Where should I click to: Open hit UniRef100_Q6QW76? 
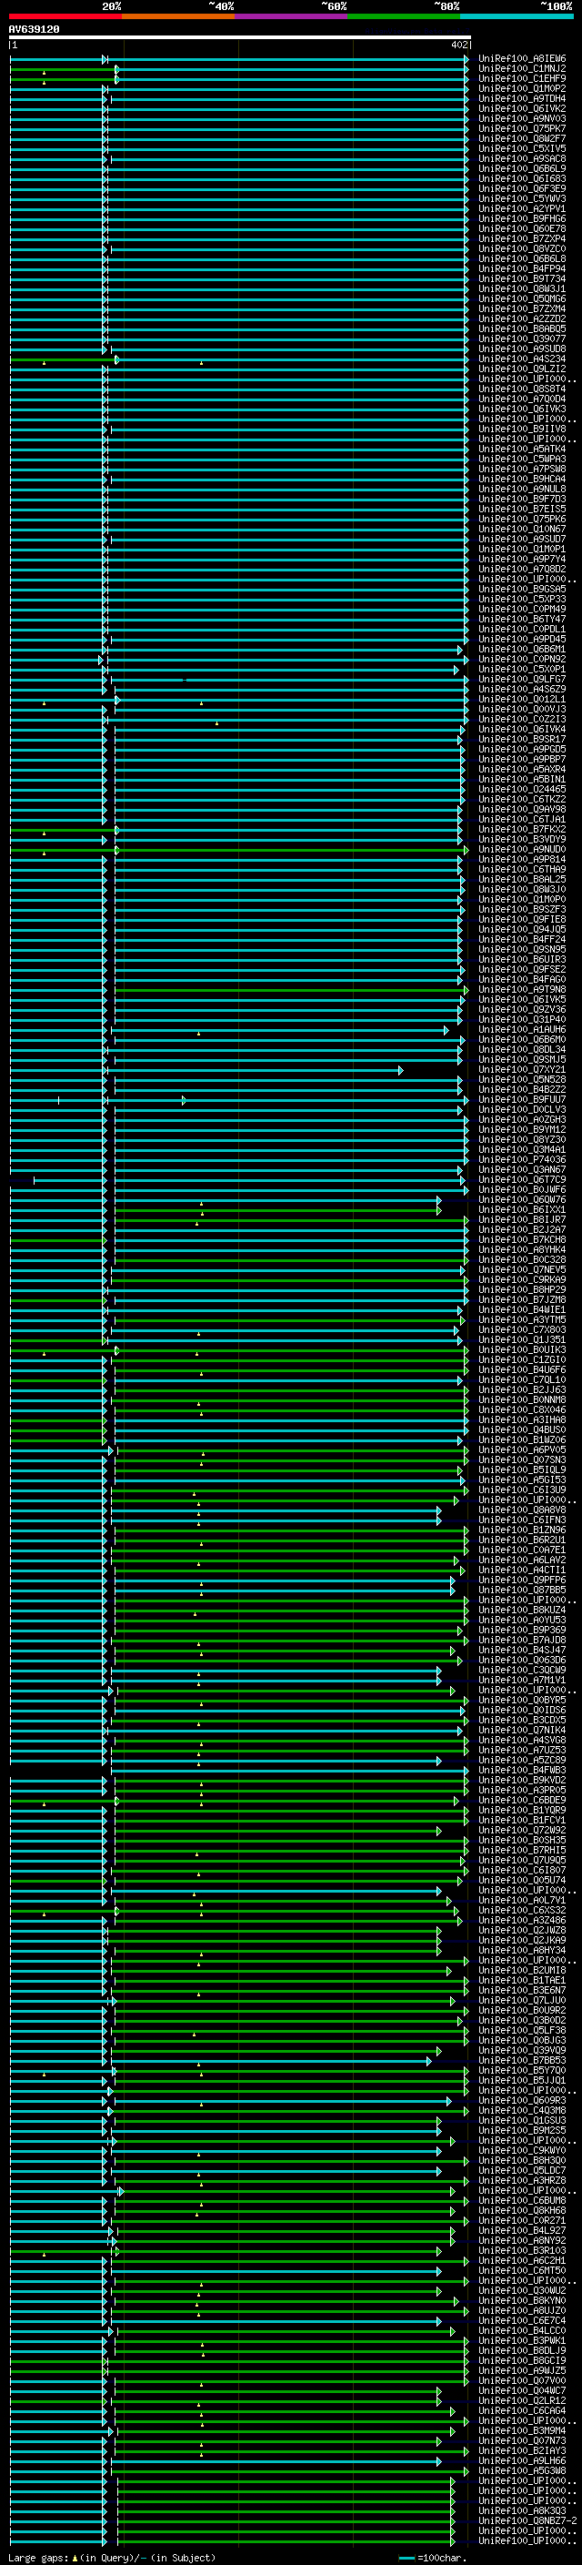pos(522,1200)
